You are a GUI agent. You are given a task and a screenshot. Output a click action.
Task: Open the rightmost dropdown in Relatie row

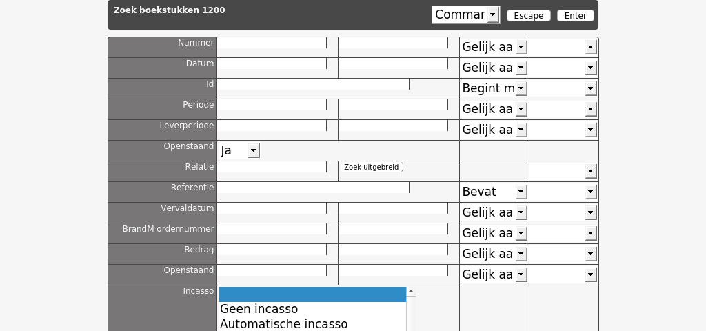pos(564,171)
